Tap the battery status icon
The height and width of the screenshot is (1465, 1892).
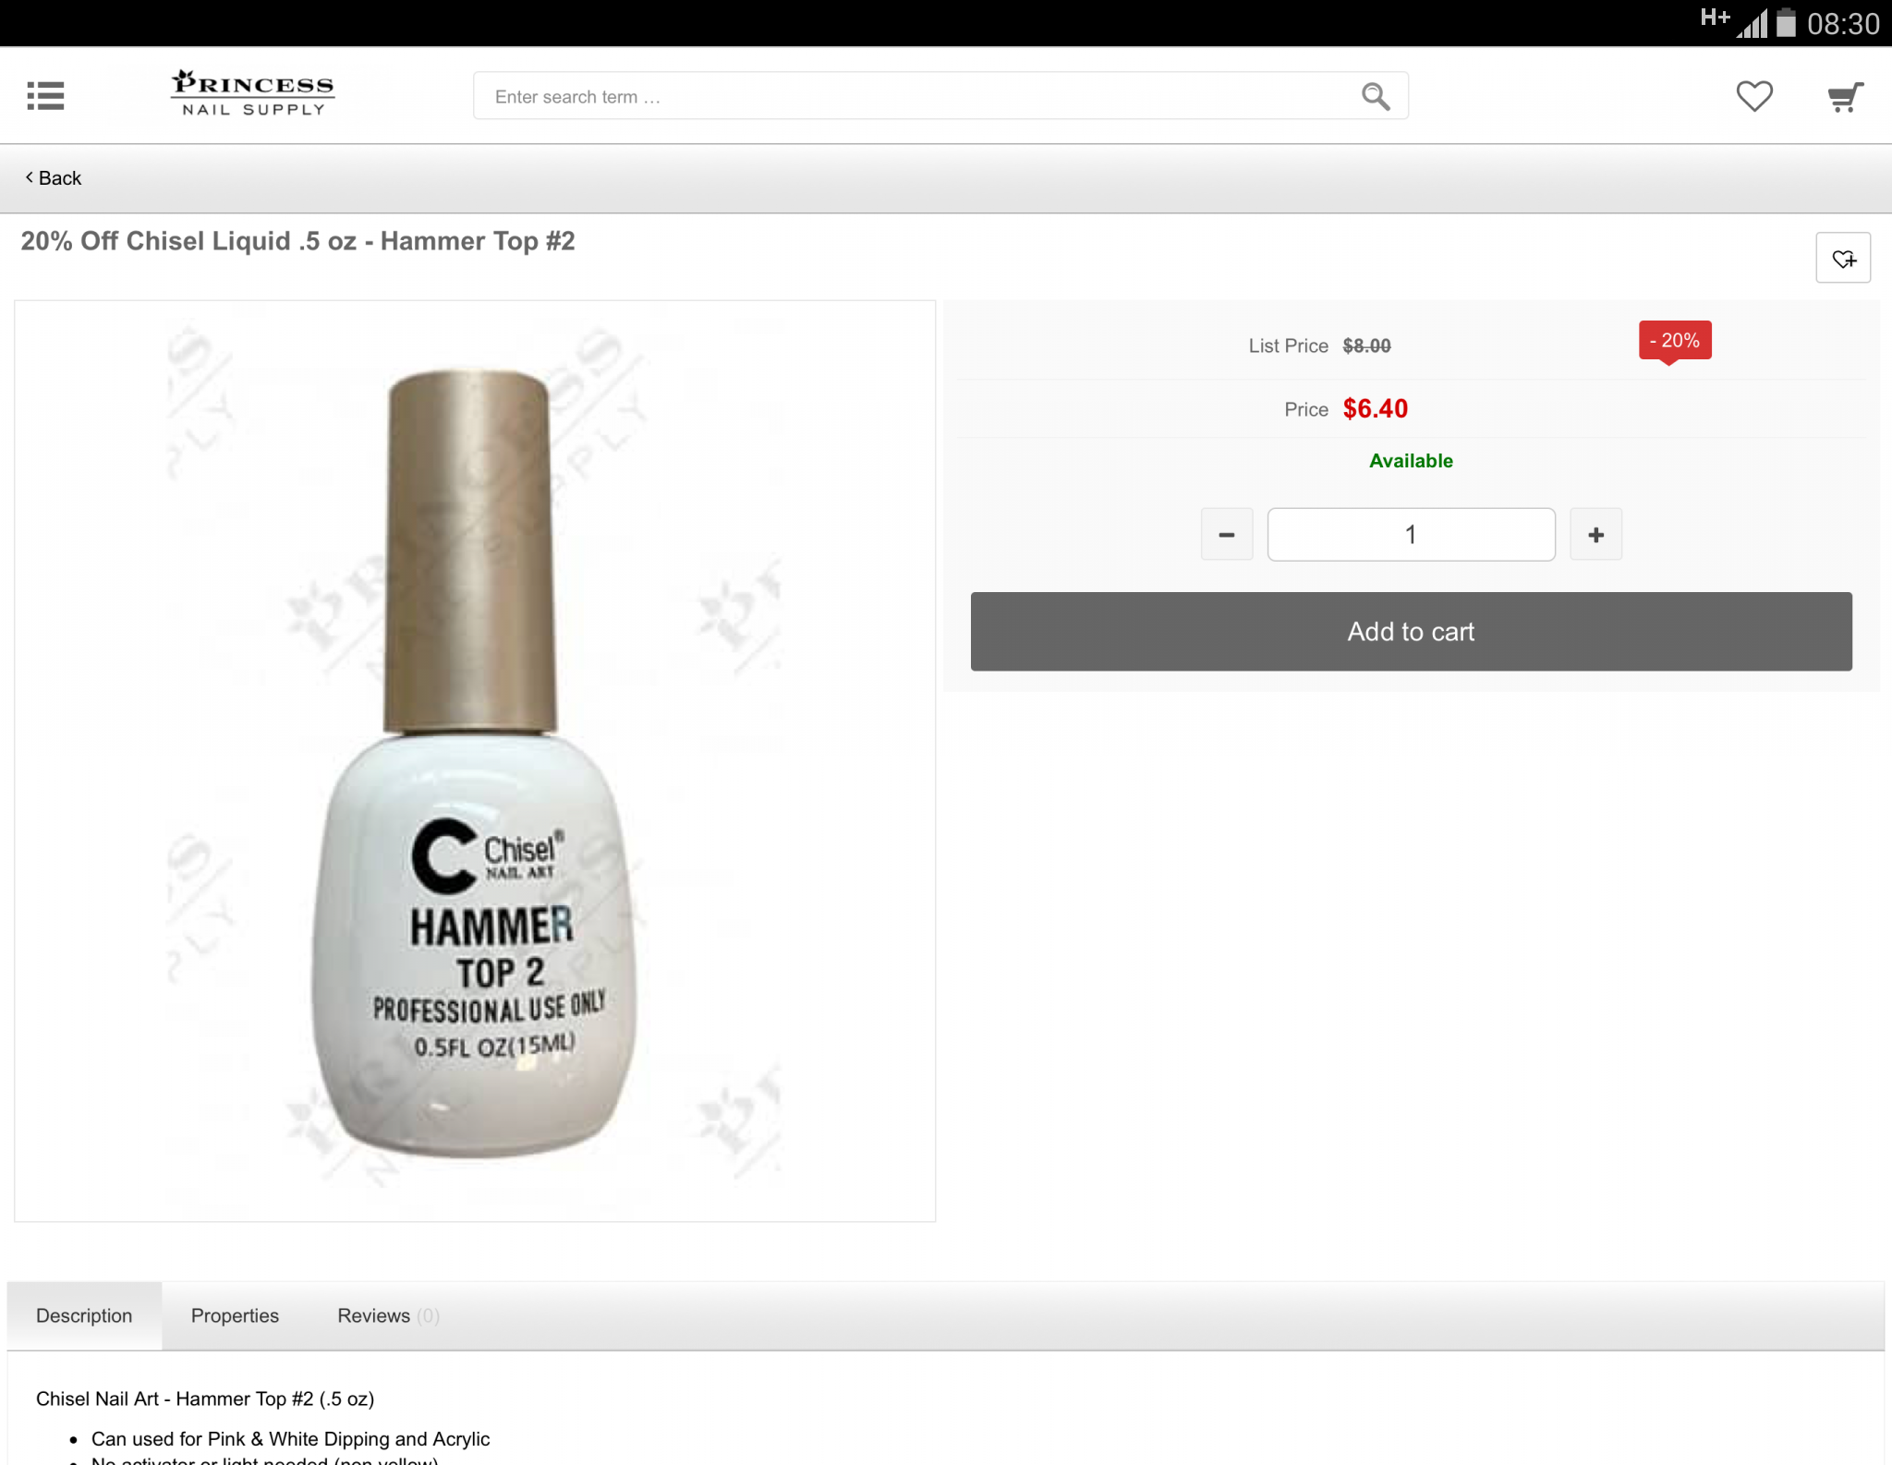coord(1786,22)
